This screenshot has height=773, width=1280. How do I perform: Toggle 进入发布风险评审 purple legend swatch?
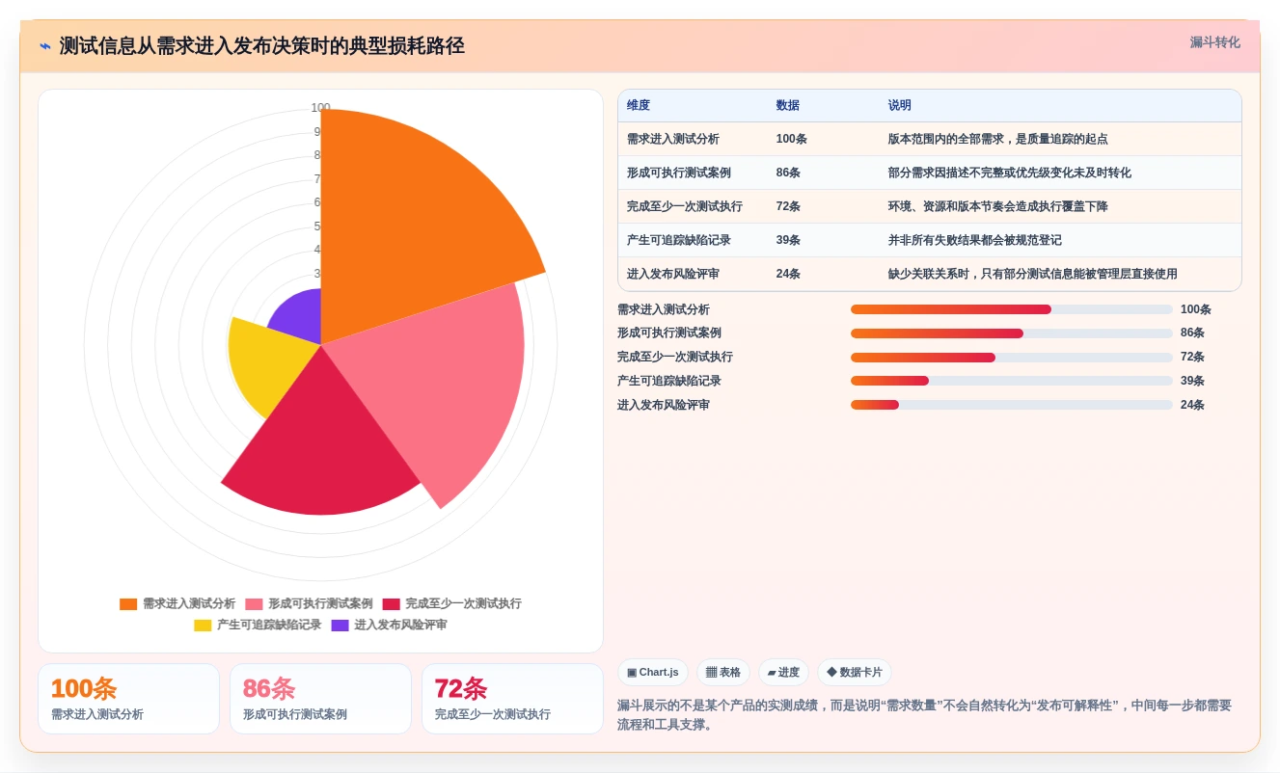coord(340,626)
